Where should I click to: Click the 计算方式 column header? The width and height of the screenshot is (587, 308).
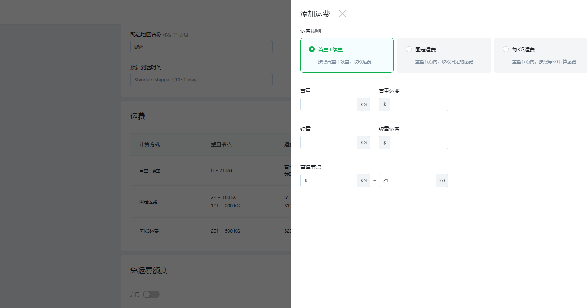150,145
